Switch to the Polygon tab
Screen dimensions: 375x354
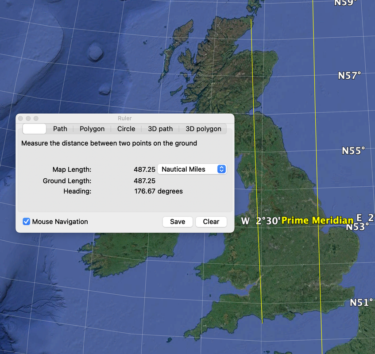[x=92, y=129]
